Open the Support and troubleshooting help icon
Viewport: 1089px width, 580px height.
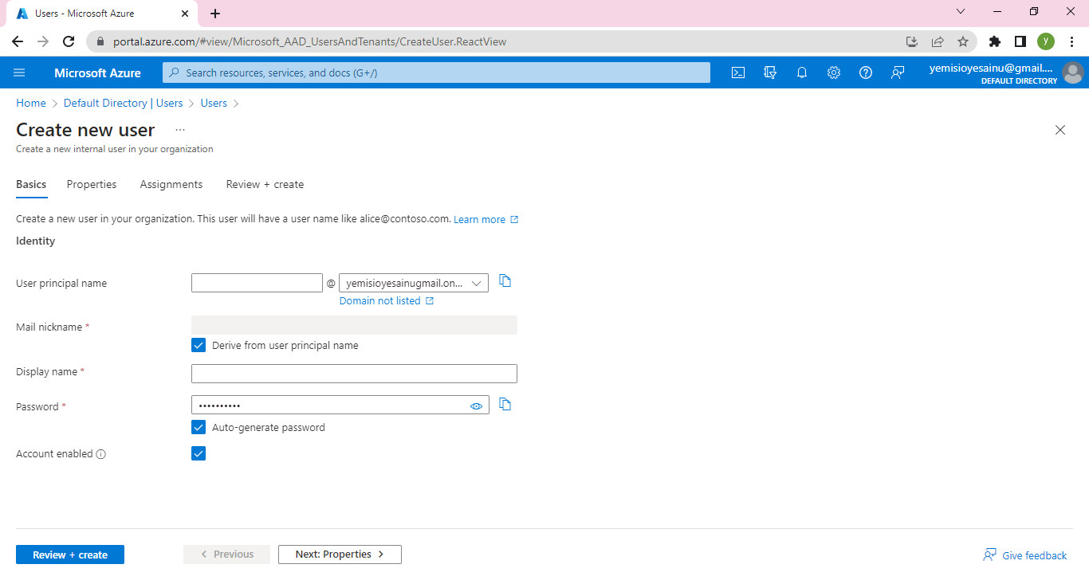click(x=866, y=72)
